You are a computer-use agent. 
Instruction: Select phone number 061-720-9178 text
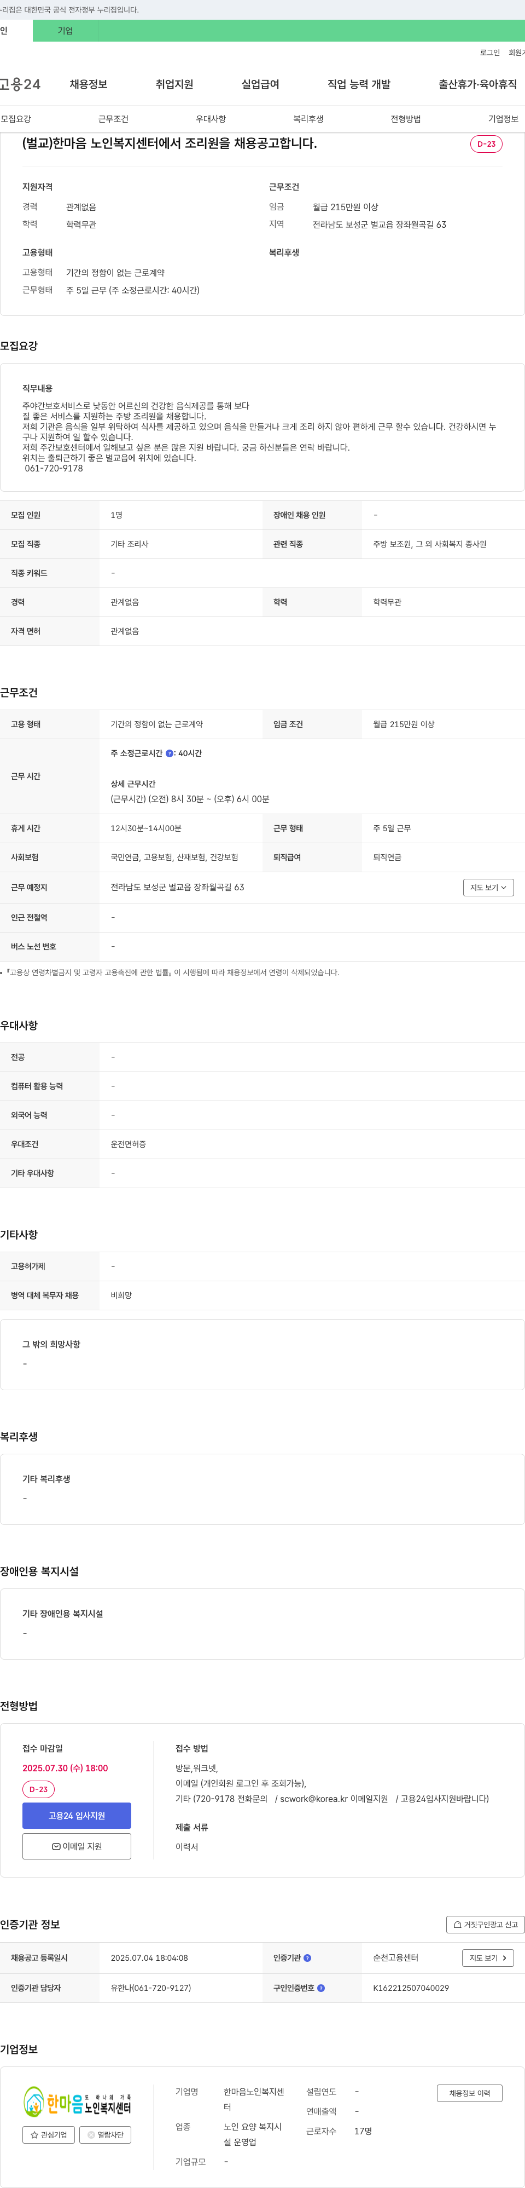point(54,468)
